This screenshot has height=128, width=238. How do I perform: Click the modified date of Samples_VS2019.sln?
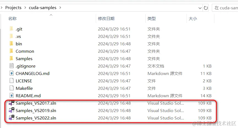[114, 111]
